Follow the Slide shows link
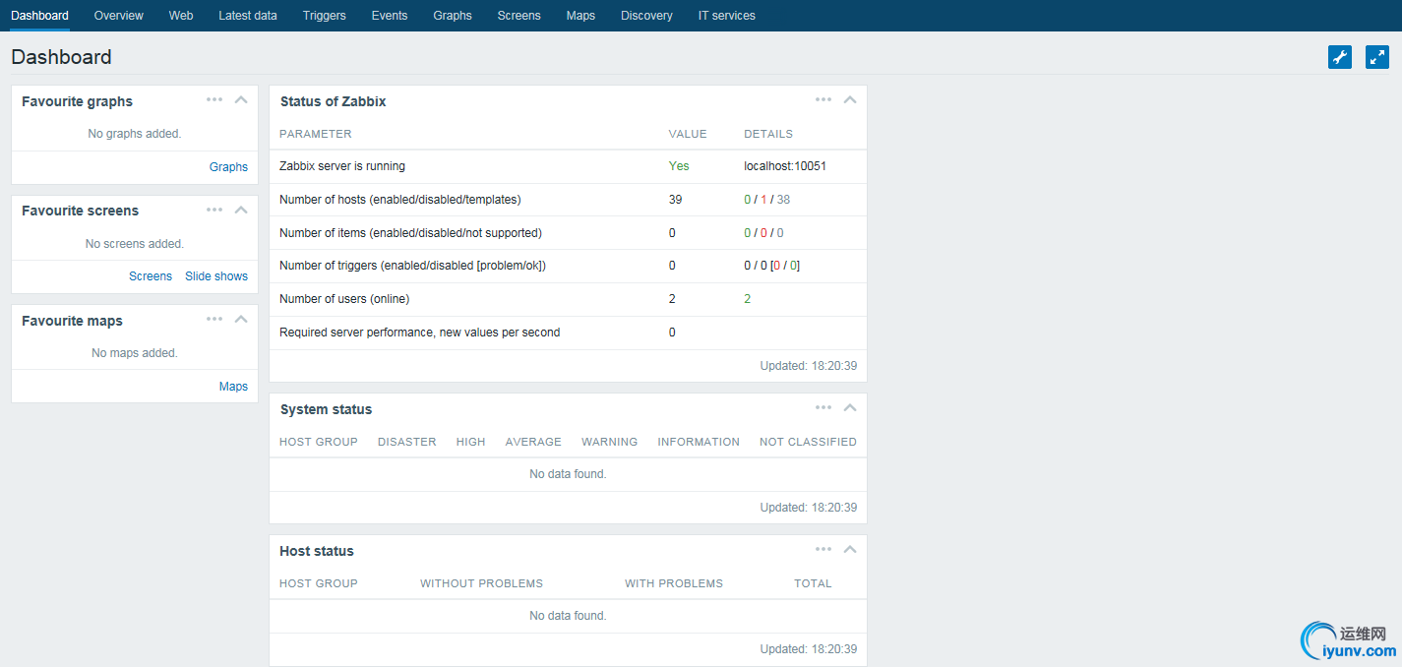Image resolution: width=1402 pixels, height=667 pixels. [216, 276]
